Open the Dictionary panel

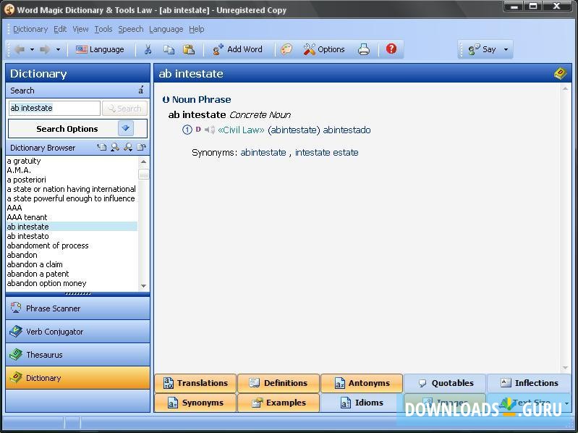pyautogui.click(x=78, y=378)
